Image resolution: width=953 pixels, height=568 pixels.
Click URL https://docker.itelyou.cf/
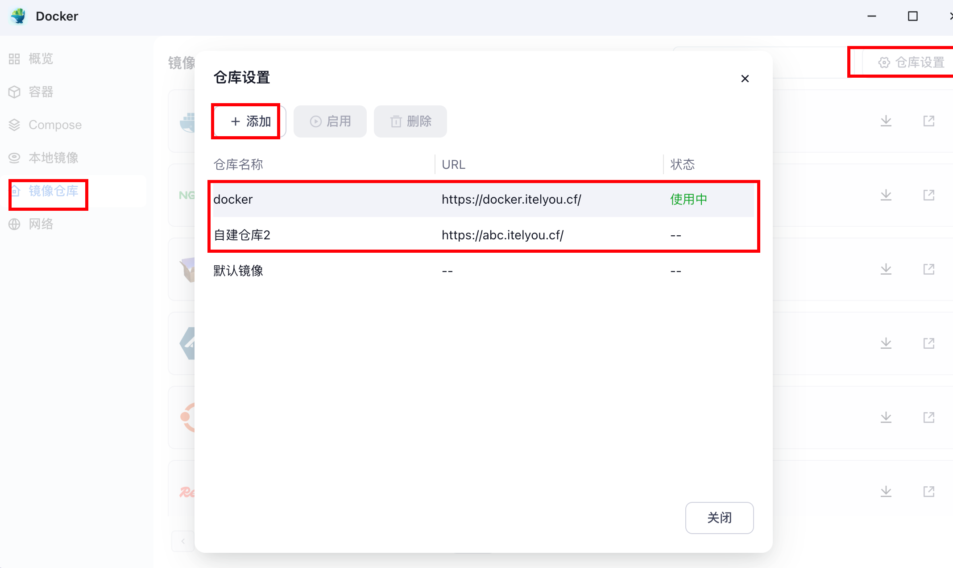coord(511,199)
